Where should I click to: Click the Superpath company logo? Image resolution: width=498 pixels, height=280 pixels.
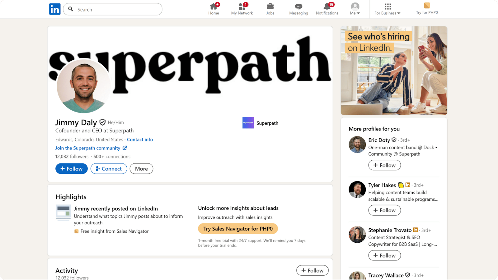[x=248, y=123]
